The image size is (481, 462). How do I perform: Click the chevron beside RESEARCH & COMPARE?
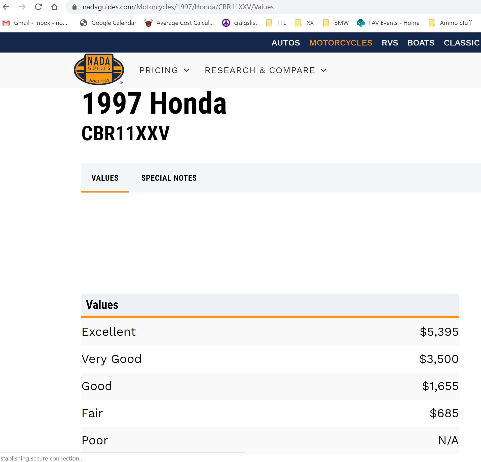(x=324, y=70)
